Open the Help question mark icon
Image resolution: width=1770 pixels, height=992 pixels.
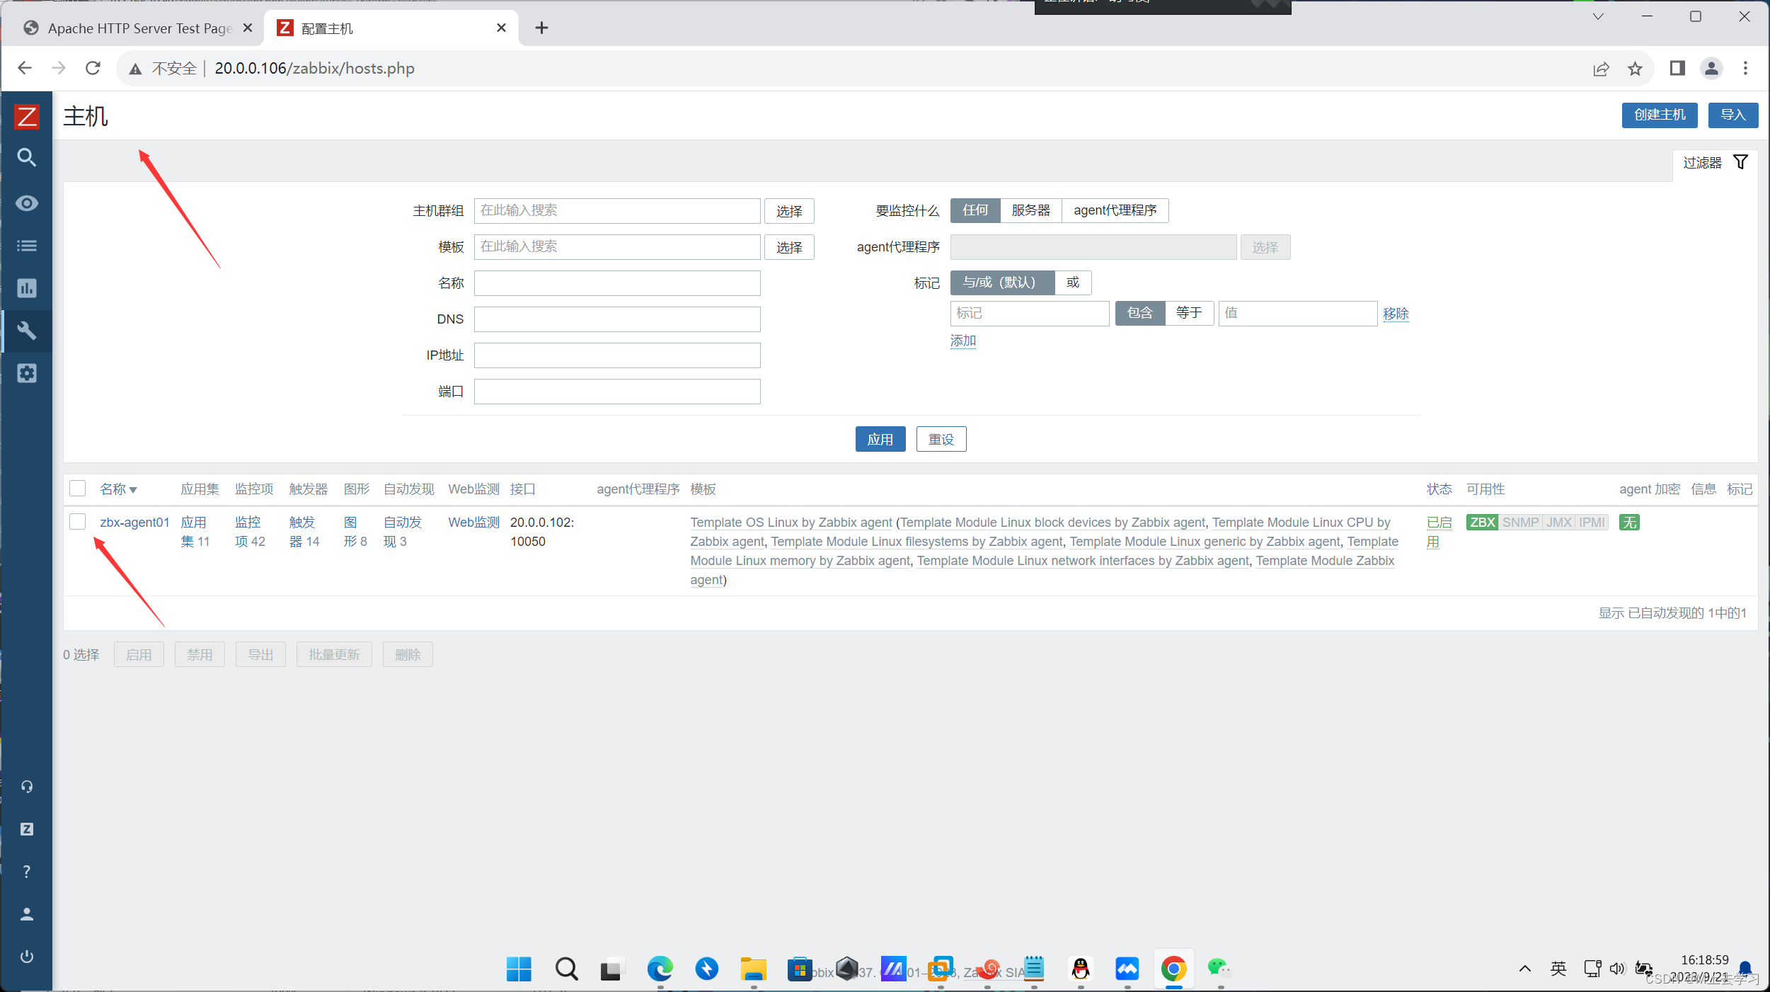point(27,872)
